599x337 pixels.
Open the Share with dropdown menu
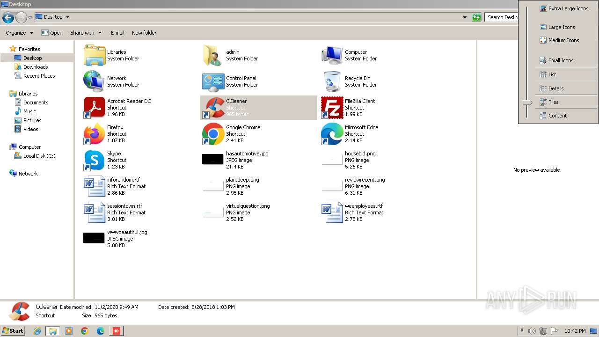point(86,33)
